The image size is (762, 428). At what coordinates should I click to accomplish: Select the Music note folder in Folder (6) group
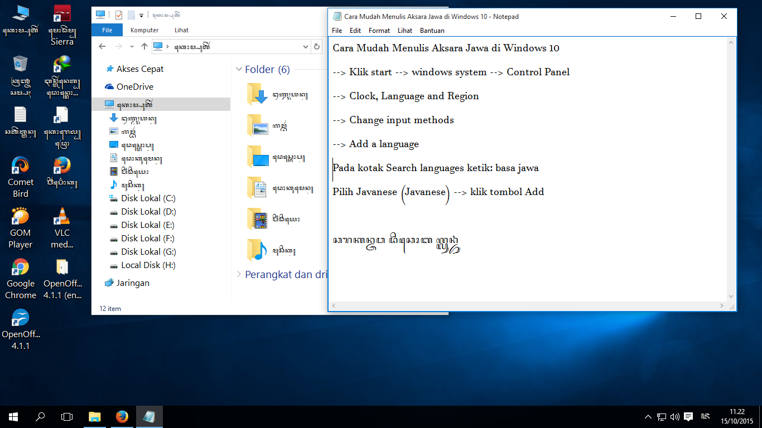(272, 250)
